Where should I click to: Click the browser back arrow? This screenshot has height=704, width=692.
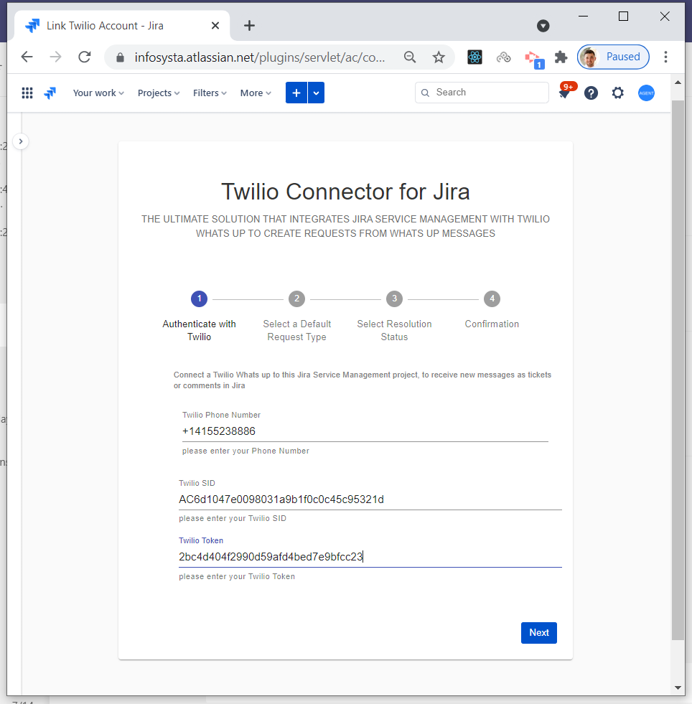click(27, 57)
